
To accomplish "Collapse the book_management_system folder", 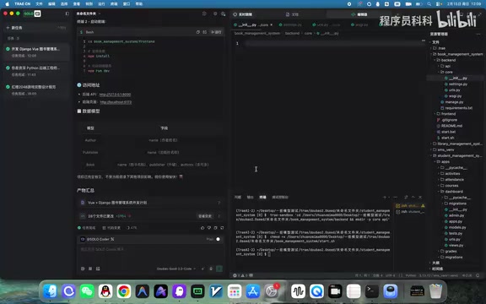I will pyautogui.click(x=457, y=54).
